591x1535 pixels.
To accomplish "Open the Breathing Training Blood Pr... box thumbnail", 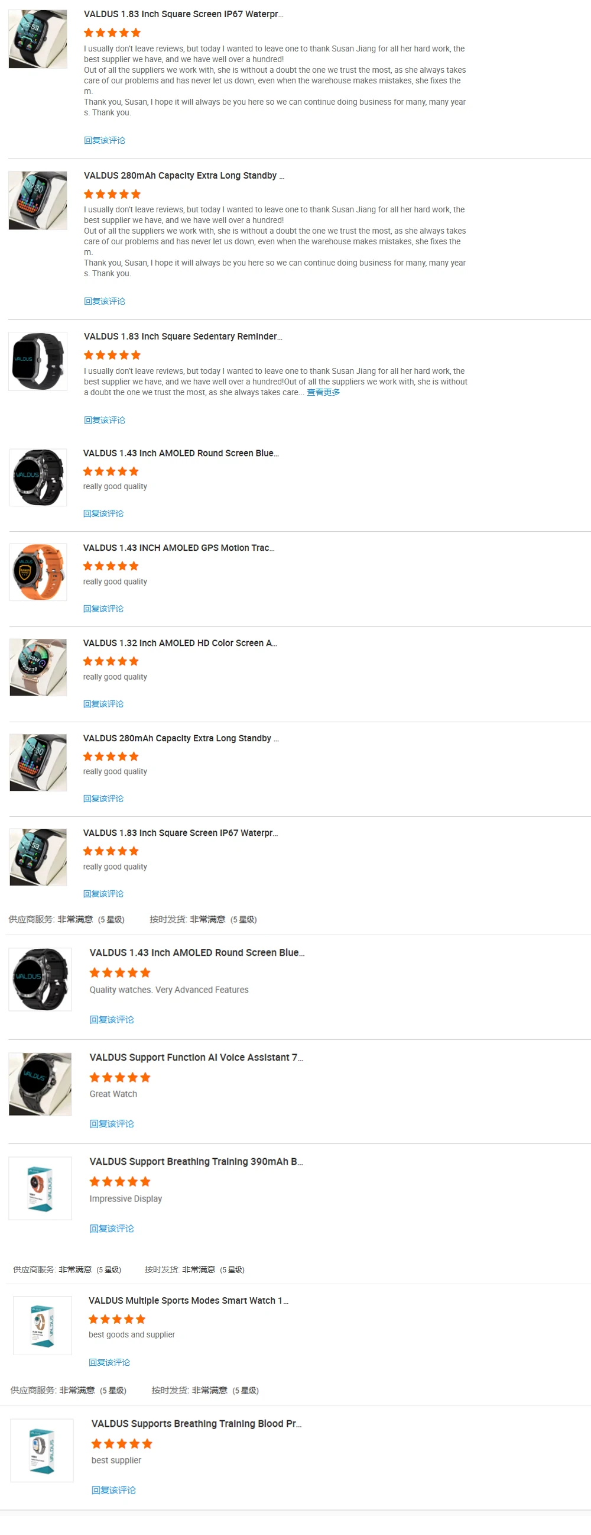I will (41, 1450).
